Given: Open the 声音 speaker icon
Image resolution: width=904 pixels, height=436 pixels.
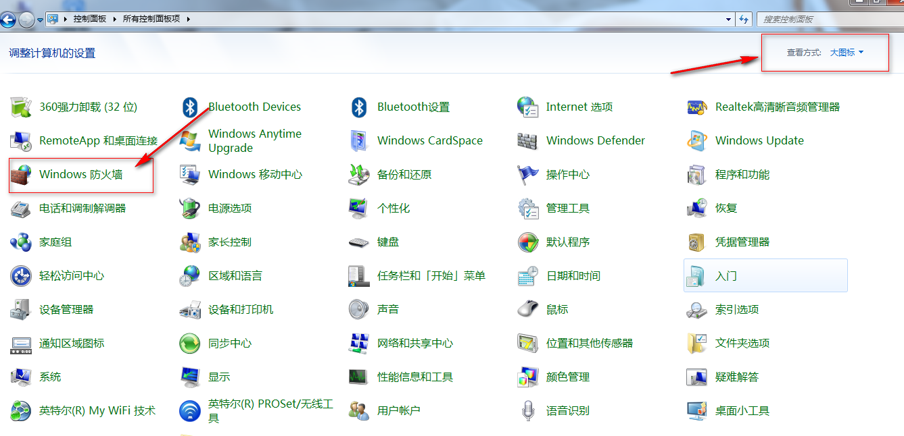Looking at the screenshot, I should (x=359, y=309).
